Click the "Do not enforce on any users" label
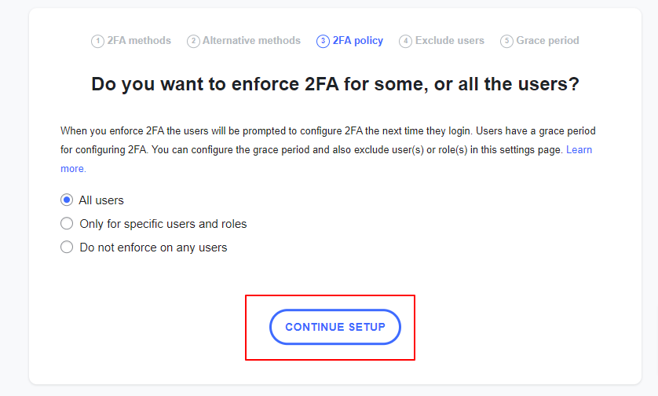Screen dimensions: 658x396 [153, 247]
